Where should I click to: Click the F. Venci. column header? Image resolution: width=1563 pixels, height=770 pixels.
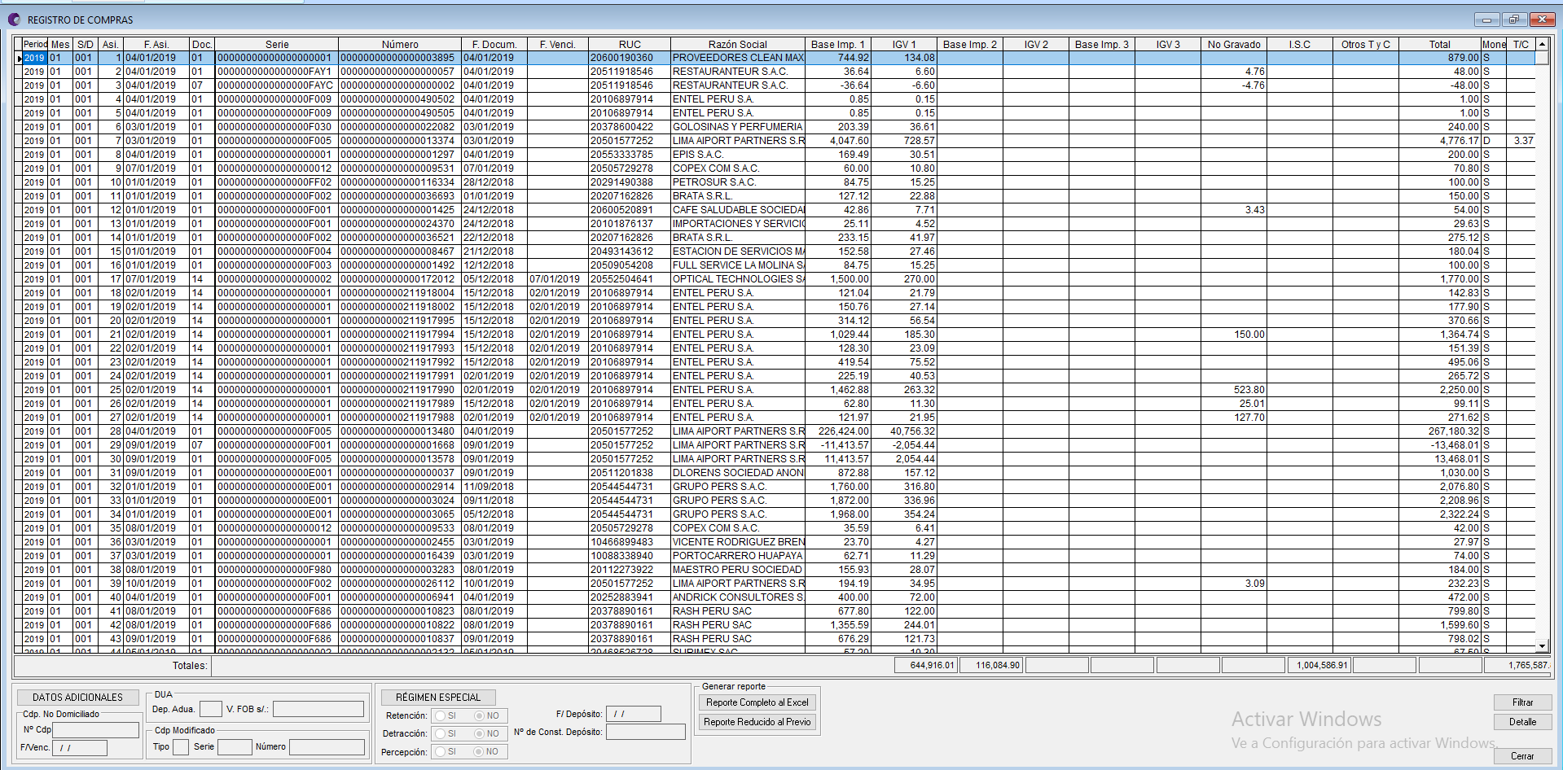point(558,45)
